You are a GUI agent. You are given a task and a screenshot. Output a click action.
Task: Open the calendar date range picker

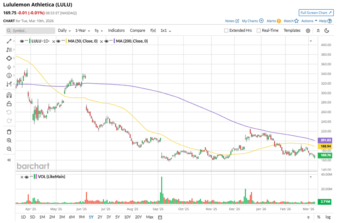coord(160,217)
